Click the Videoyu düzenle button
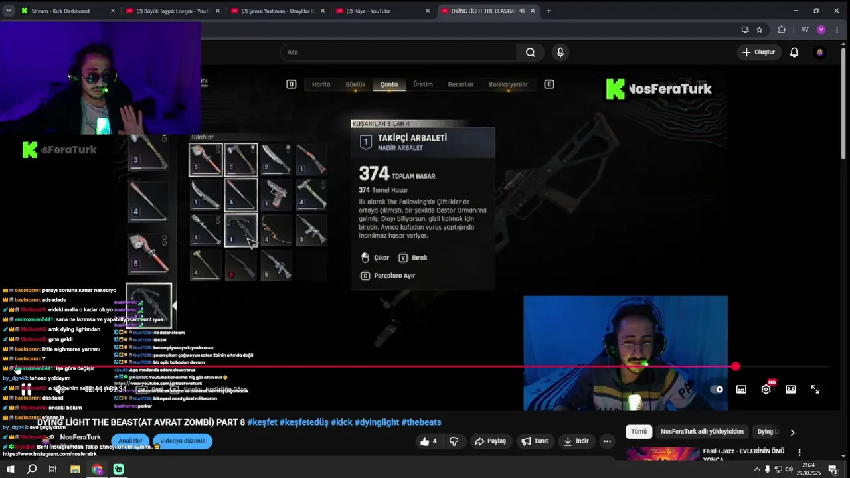This screenshot has width=850, height=478. pyautogui.click(x=183, y=441)
